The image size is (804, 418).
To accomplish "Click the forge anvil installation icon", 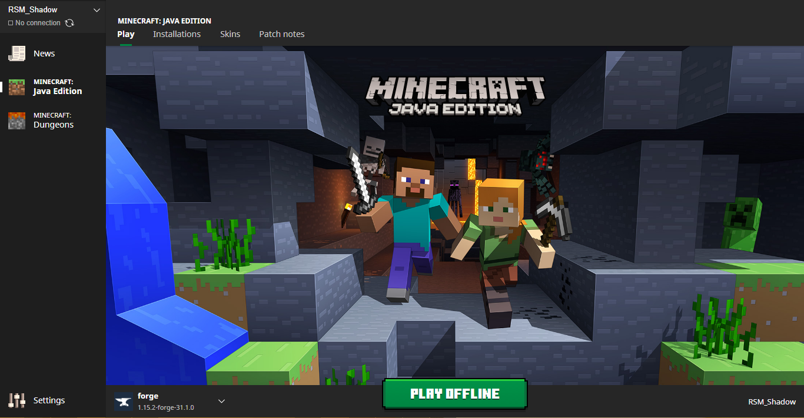I will (x=123, y=402).
